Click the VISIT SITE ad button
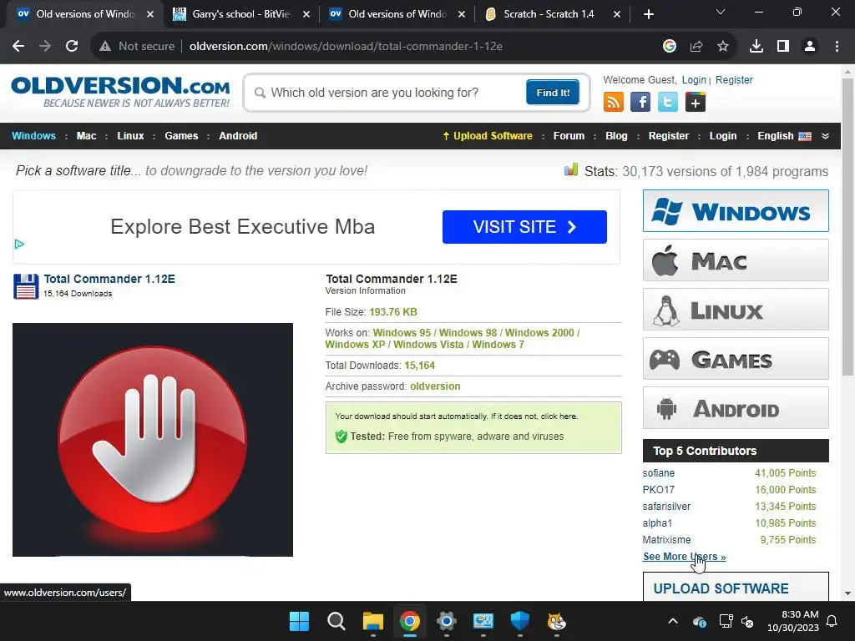Screen dimensions: 855x641 pyautogui.click(x=524, y=227)
